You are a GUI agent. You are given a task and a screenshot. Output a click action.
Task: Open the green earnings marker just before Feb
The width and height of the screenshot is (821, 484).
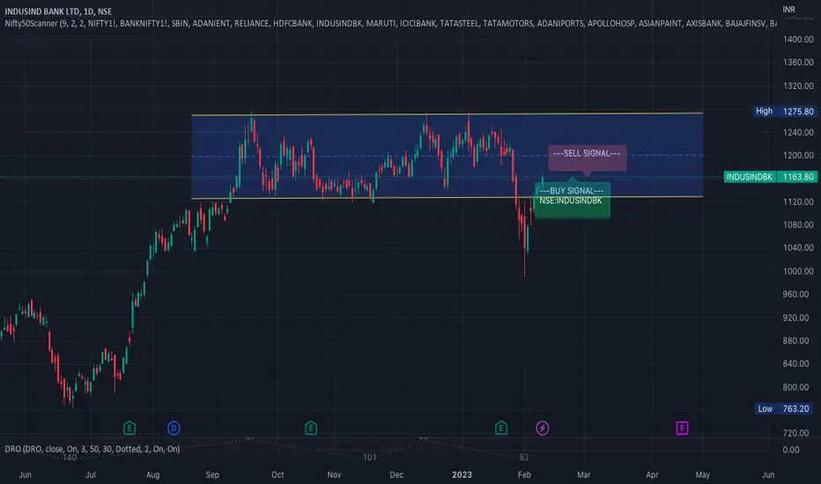tap(501, 429)
